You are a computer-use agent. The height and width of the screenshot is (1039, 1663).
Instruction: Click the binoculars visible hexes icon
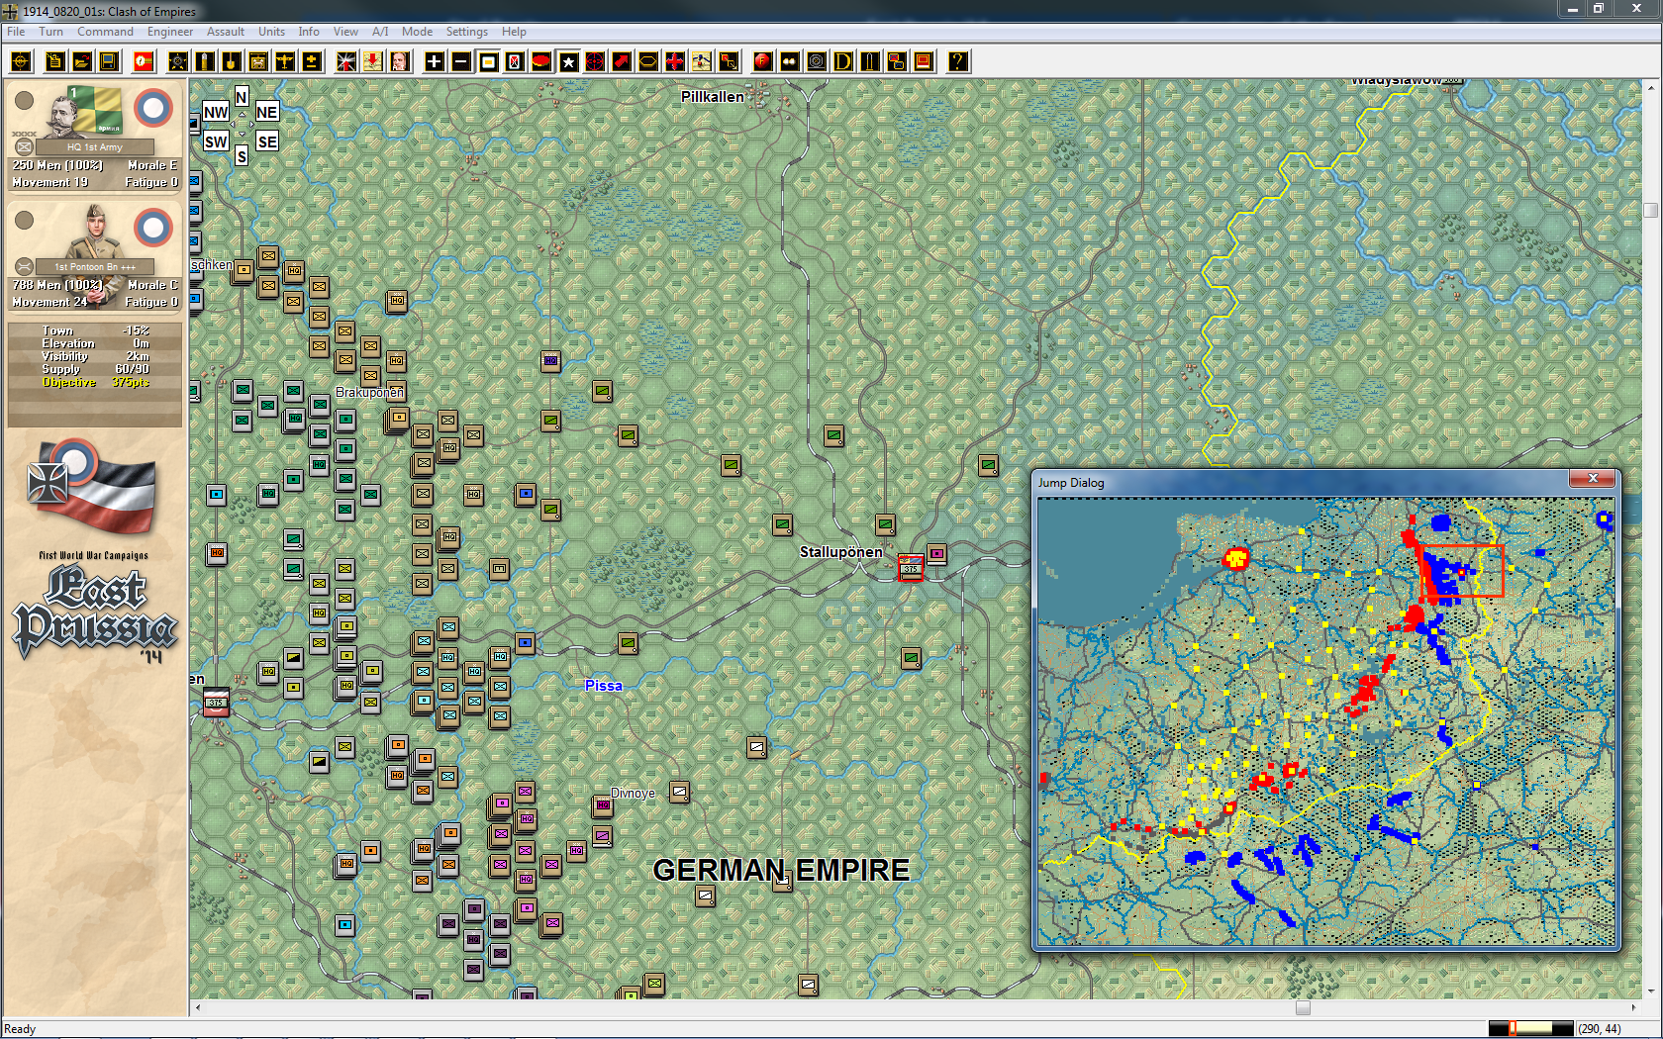[x=790, y=61]
